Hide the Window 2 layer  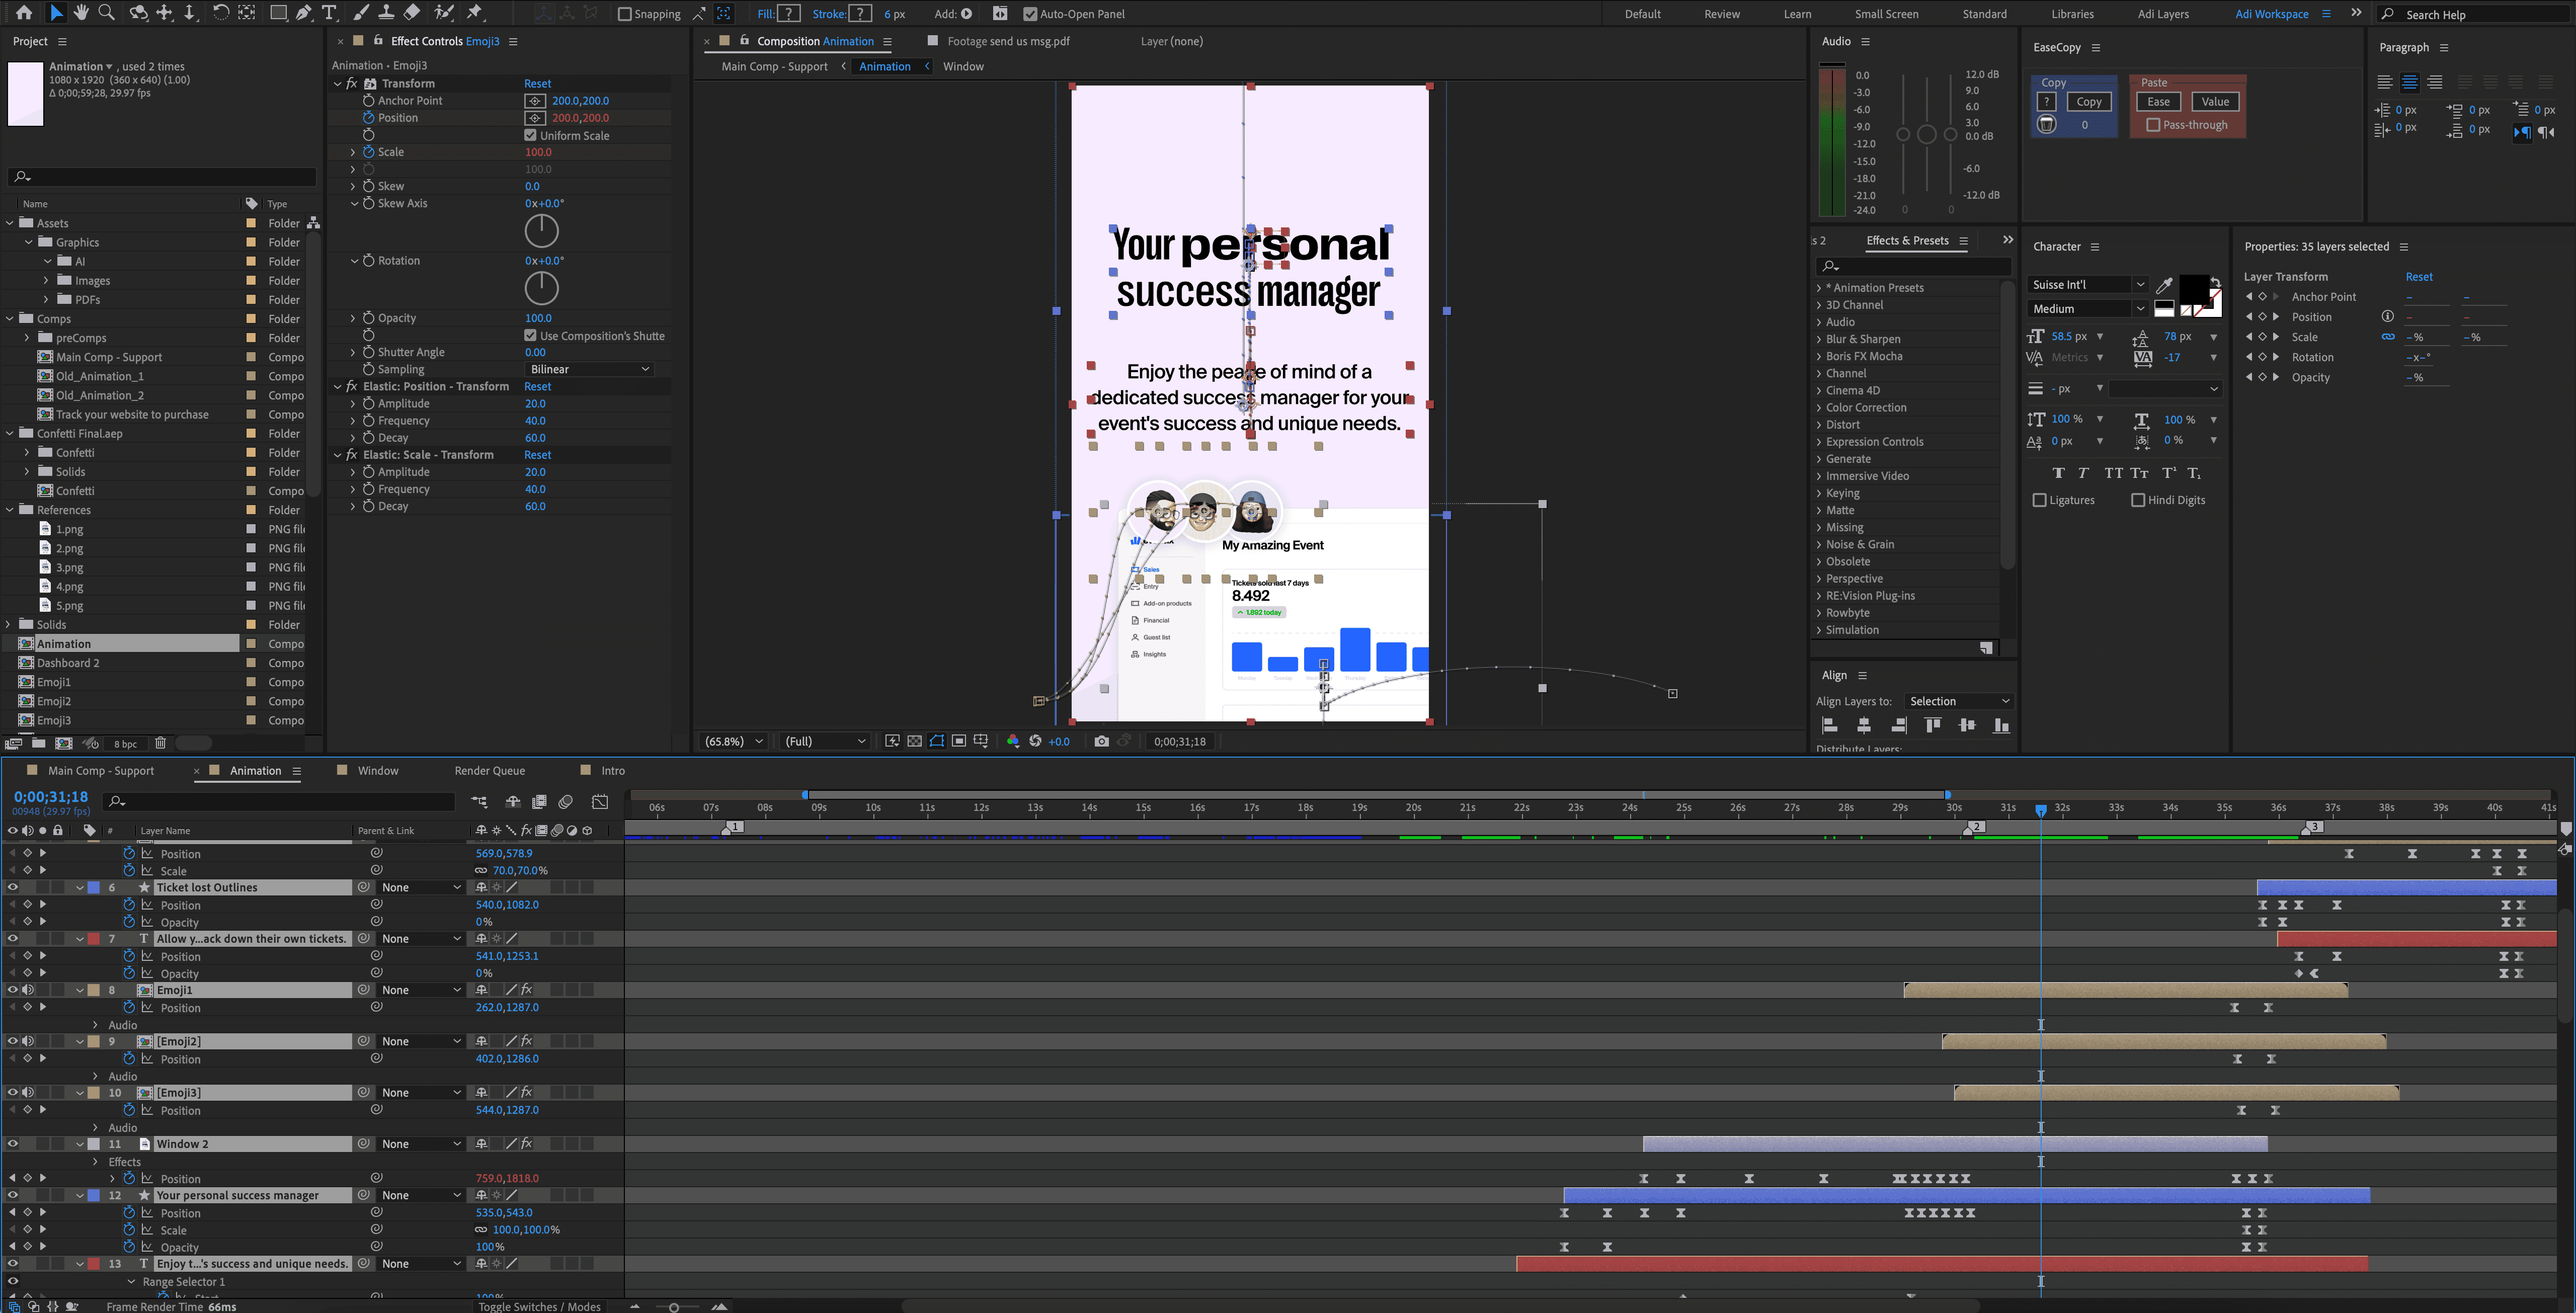pyautogui.click(x=13, y=1144)
